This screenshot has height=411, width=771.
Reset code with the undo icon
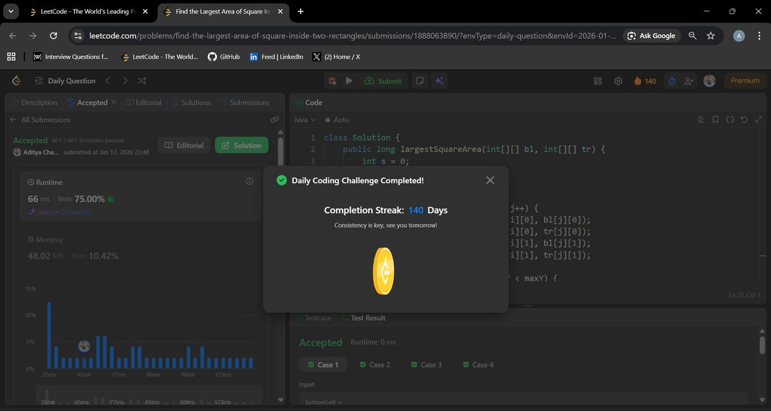(744, 120)
